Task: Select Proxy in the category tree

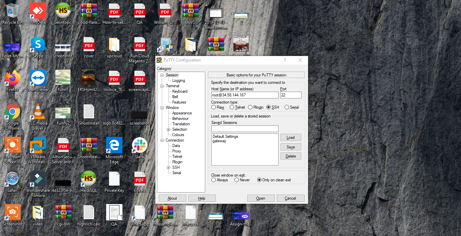Action: [177, 151]
